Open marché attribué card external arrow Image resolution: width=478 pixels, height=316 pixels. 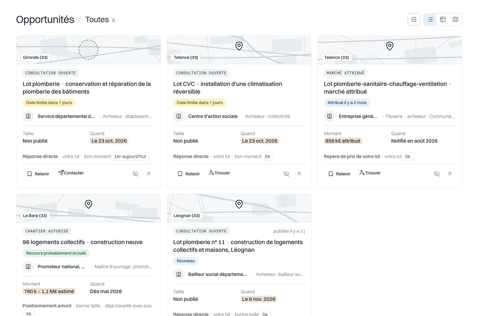pos(449,174)
